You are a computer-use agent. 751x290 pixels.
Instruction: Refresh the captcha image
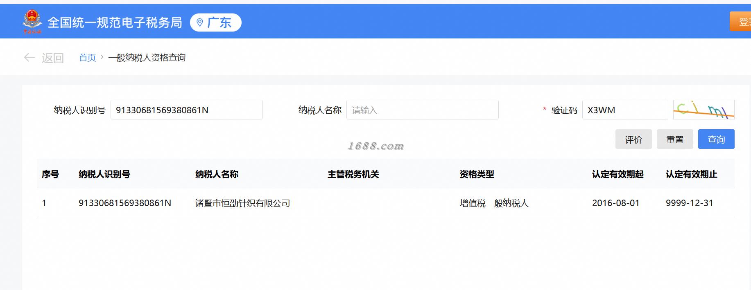[x=704, y=110]
